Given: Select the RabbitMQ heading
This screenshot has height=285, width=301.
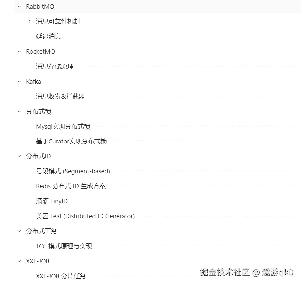Looking at the screenshot, I should 40,7.
